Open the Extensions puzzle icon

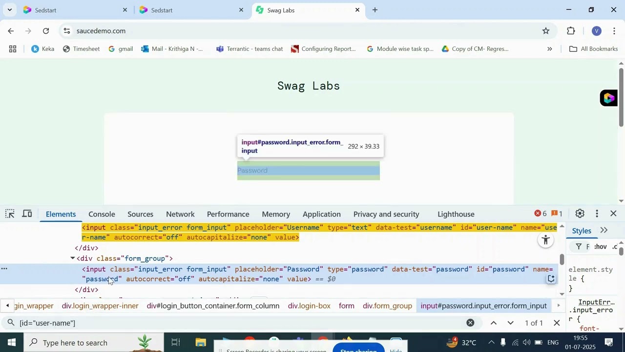click(x=571, y=31)
